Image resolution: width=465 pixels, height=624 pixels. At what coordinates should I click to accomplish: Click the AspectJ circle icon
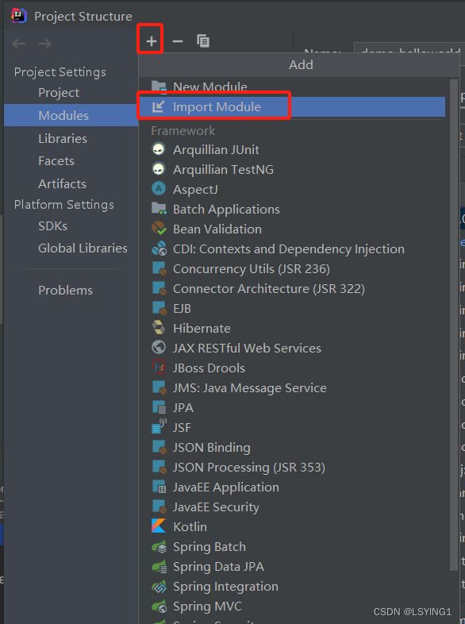click(159, 189)
